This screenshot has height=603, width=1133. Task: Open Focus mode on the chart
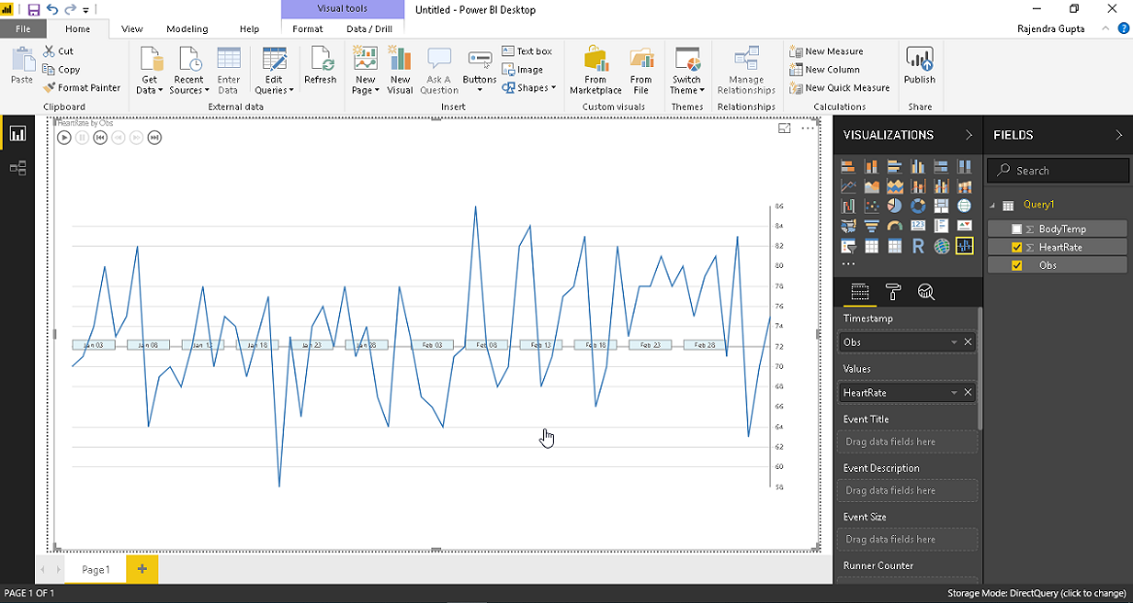(x=784, y=128)
